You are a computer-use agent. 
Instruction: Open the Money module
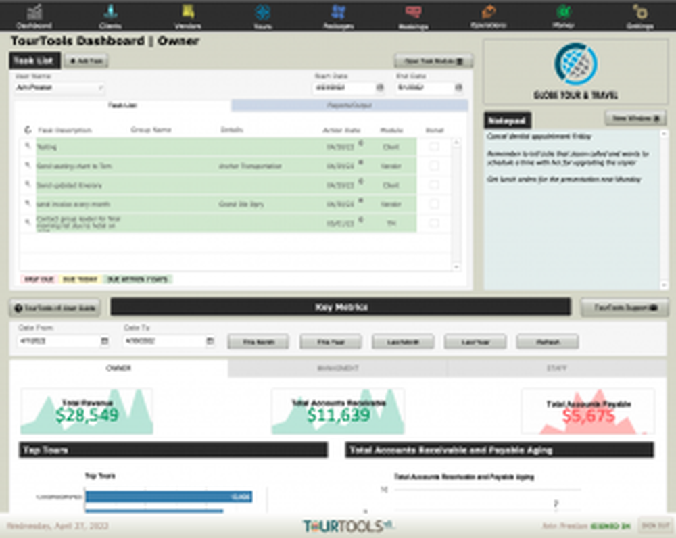click(x=563, y=15)
